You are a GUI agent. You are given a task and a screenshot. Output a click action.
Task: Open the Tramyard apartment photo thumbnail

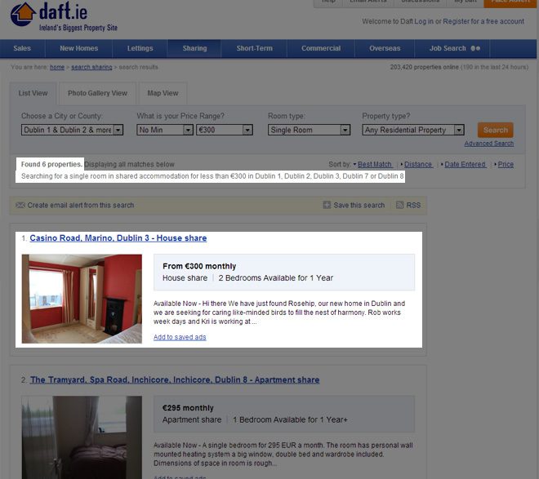pyautogui.click(x=82, y=437)
